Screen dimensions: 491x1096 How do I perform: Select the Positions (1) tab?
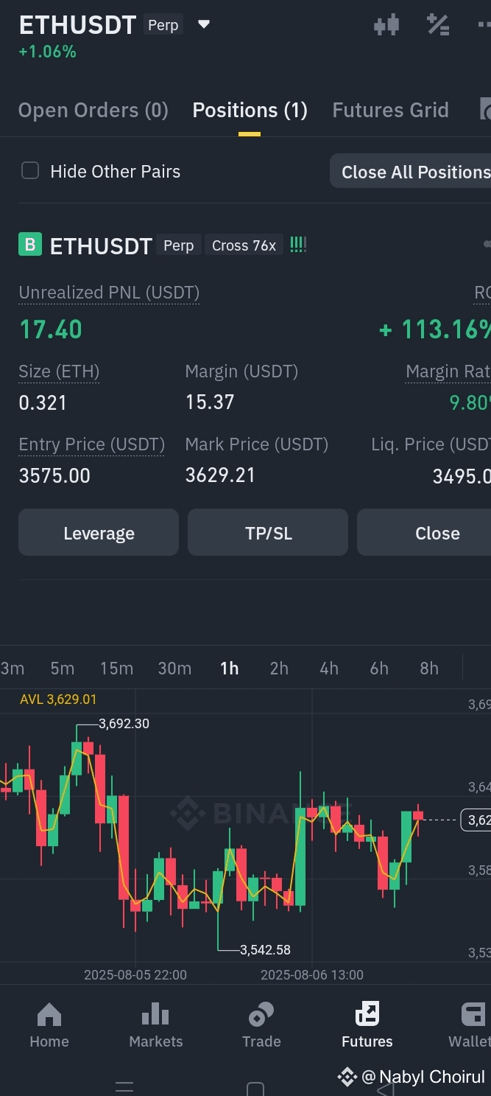point(250,111)
